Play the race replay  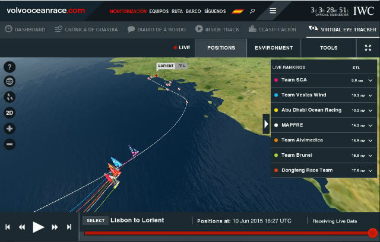(x=38, y=227)
